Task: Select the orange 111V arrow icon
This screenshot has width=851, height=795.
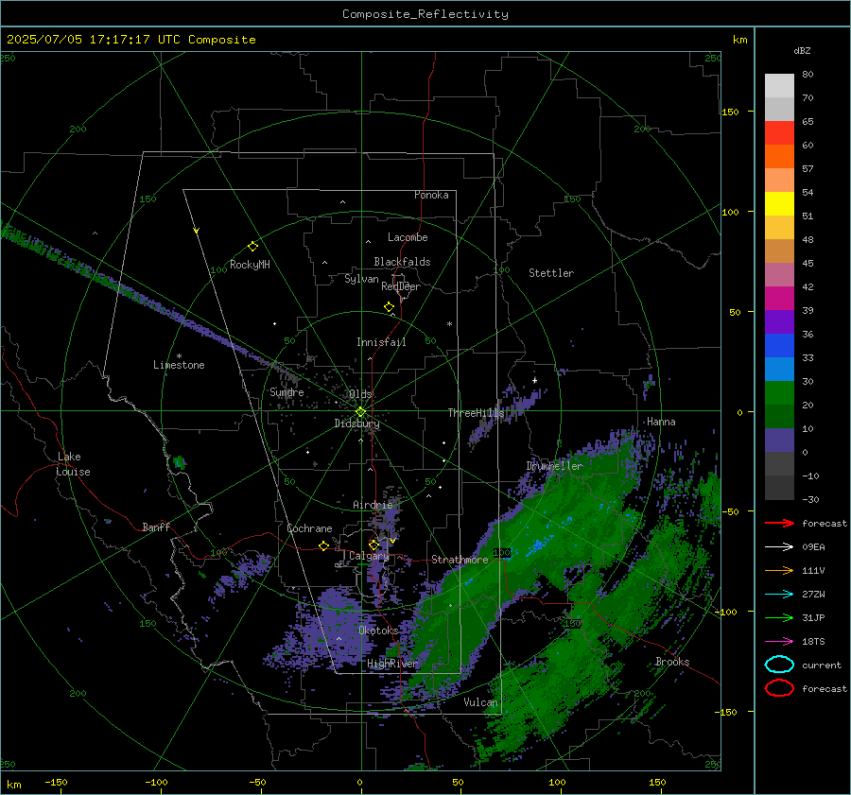Action: point(779,570)
